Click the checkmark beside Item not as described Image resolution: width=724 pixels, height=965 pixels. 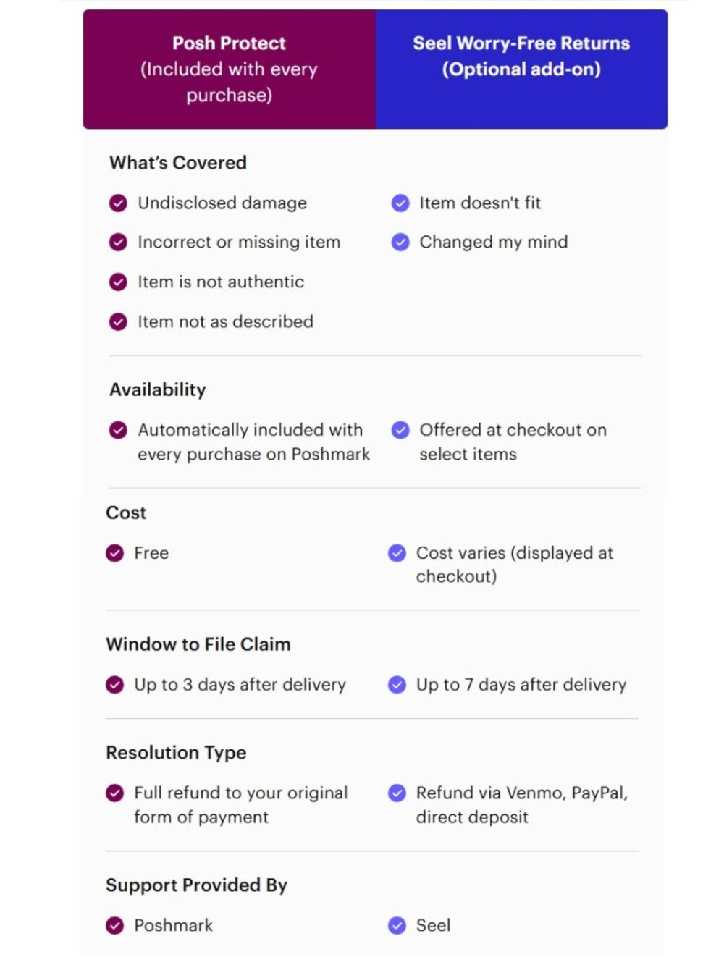click(x=118, y=322)
